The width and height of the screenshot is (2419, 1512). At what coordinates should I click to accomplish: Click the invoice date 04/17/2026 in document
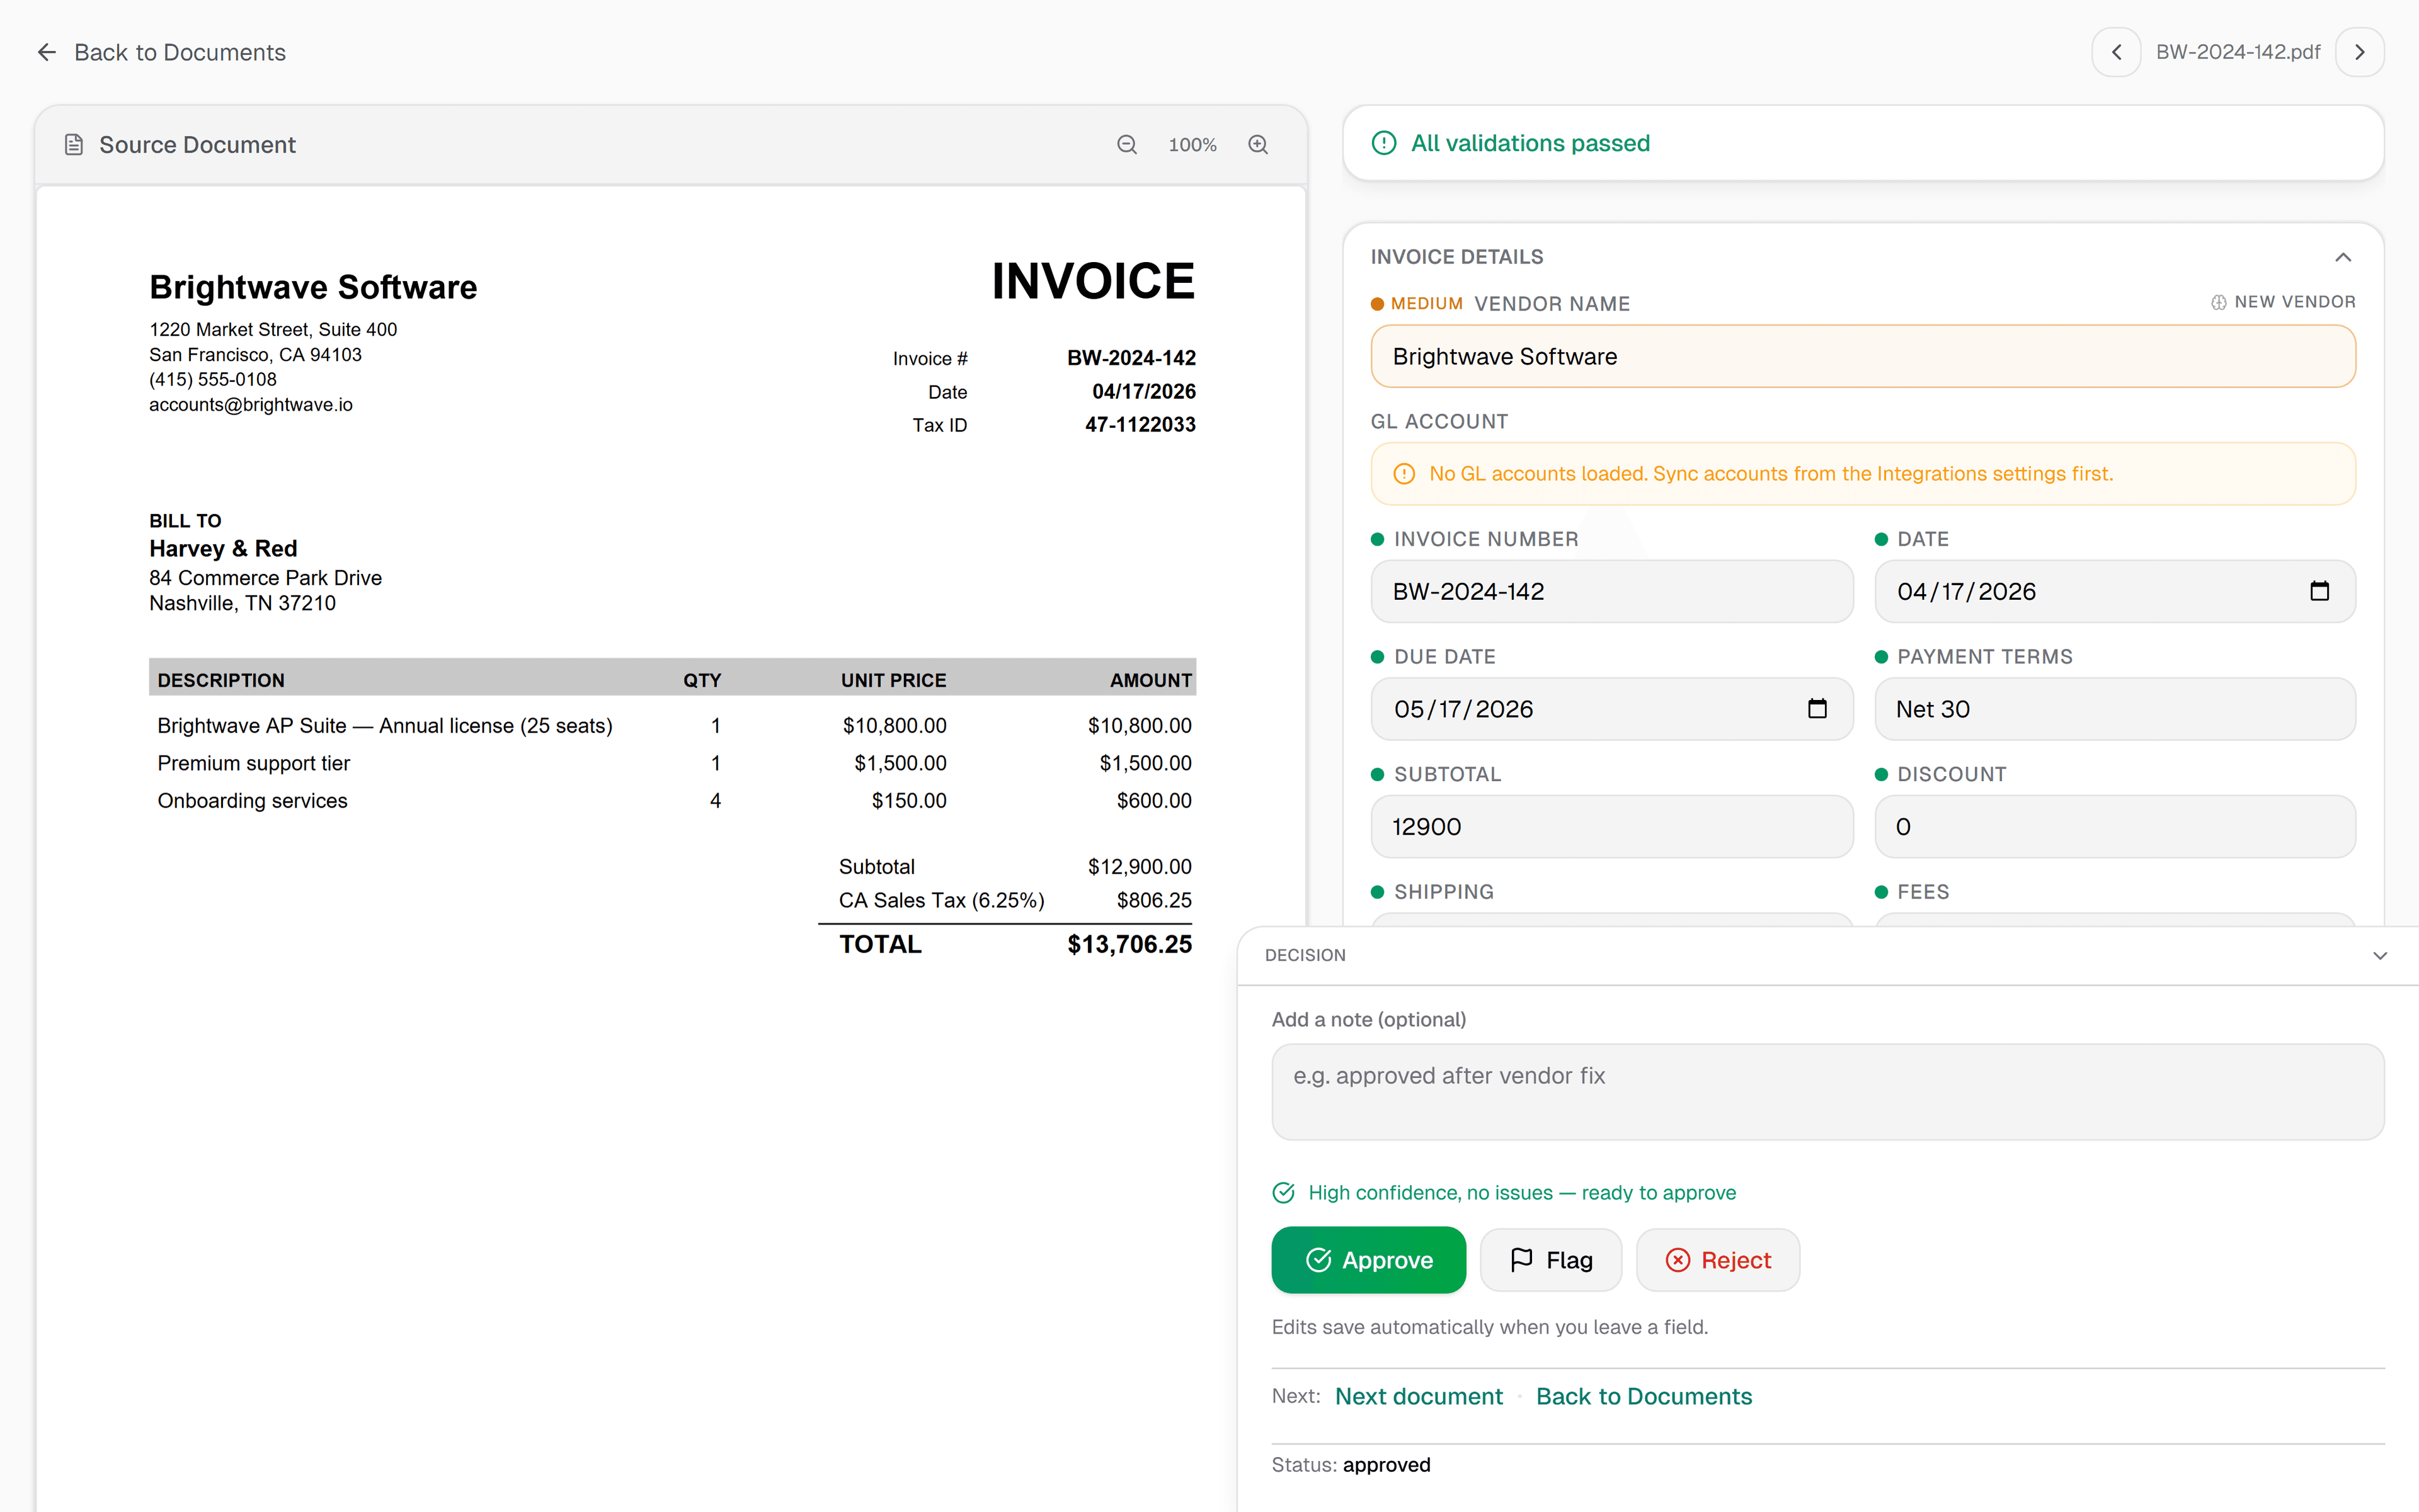(1143, 392)
